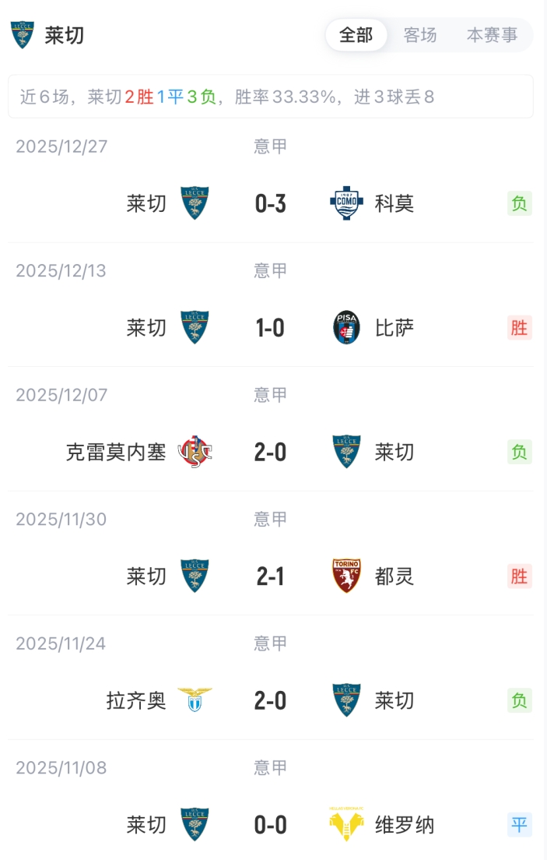
Task: Click the Pisa team logo
Action: click(x=346, y=328)
